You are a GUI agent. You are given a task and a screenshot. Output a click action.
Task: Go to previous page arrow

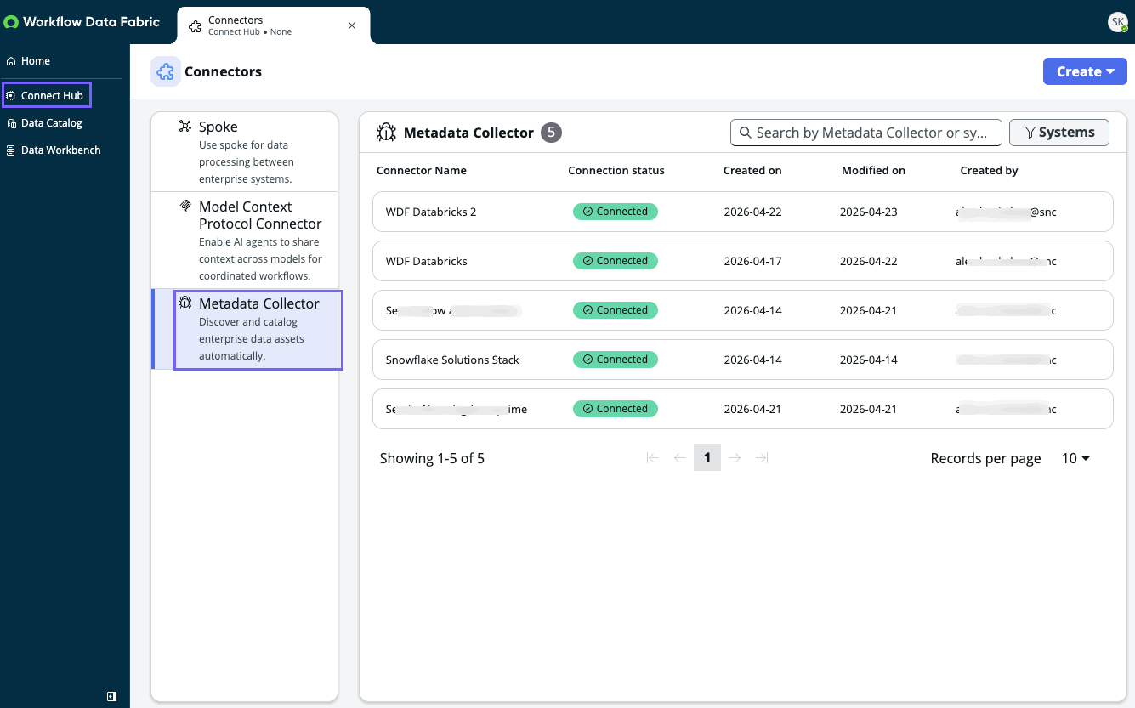(x=680, y=458)
